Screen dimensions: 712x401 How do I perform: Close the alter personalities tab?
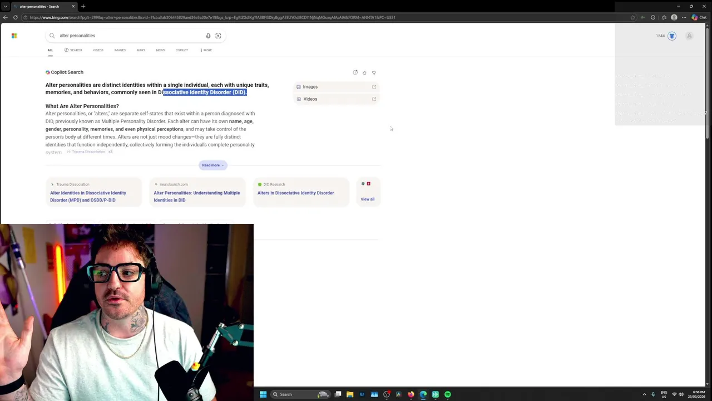[x=73, y=6]
